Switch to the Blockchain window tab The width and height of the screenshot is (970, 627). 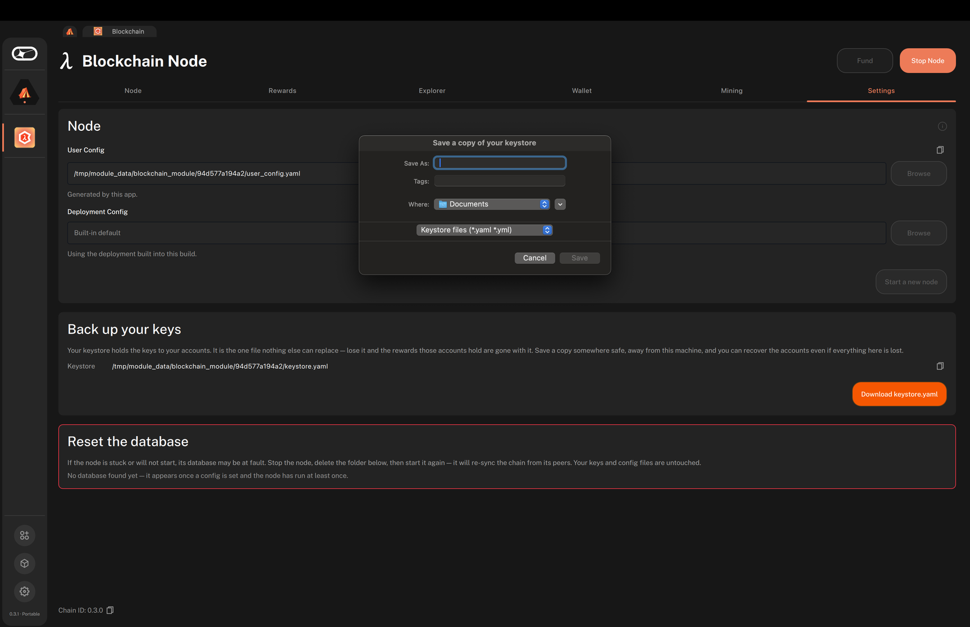tap(120, 31)
